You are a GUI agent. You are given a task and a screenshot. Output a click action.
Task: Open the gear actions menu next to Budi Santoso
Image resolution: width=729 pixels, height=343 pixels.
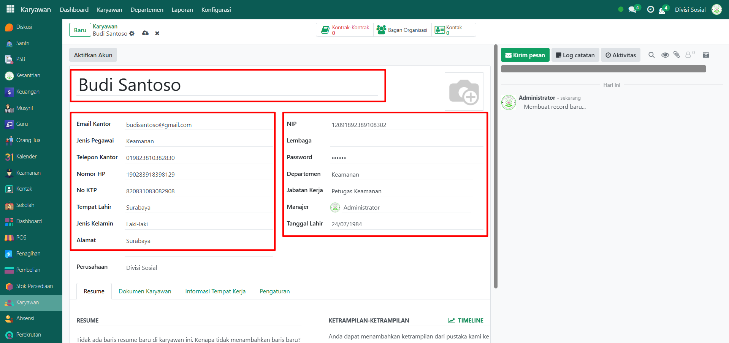click(x=132, y=33)
